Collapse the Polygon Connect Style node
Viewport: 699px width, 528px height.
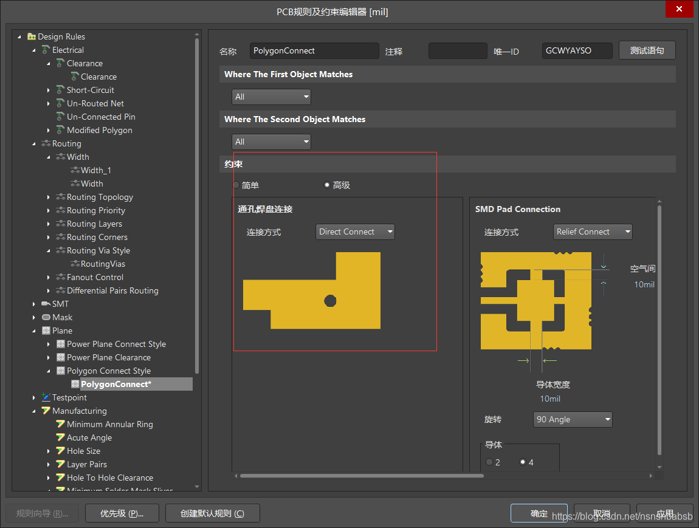tap(49, 371)
